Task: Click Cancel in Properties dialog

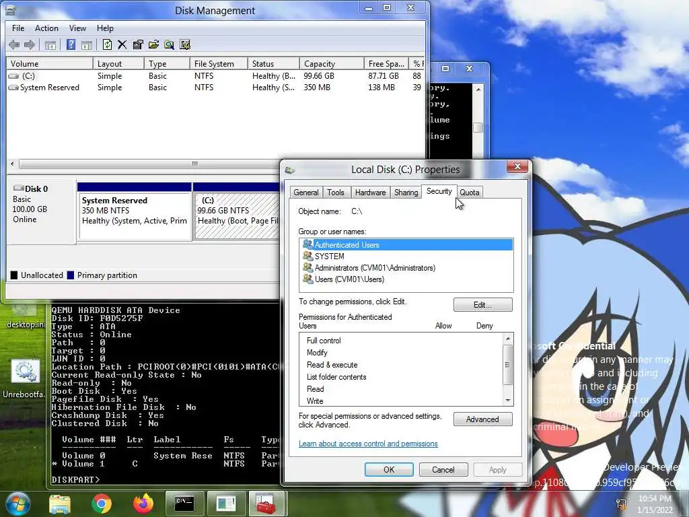Action: coord(443,469)
